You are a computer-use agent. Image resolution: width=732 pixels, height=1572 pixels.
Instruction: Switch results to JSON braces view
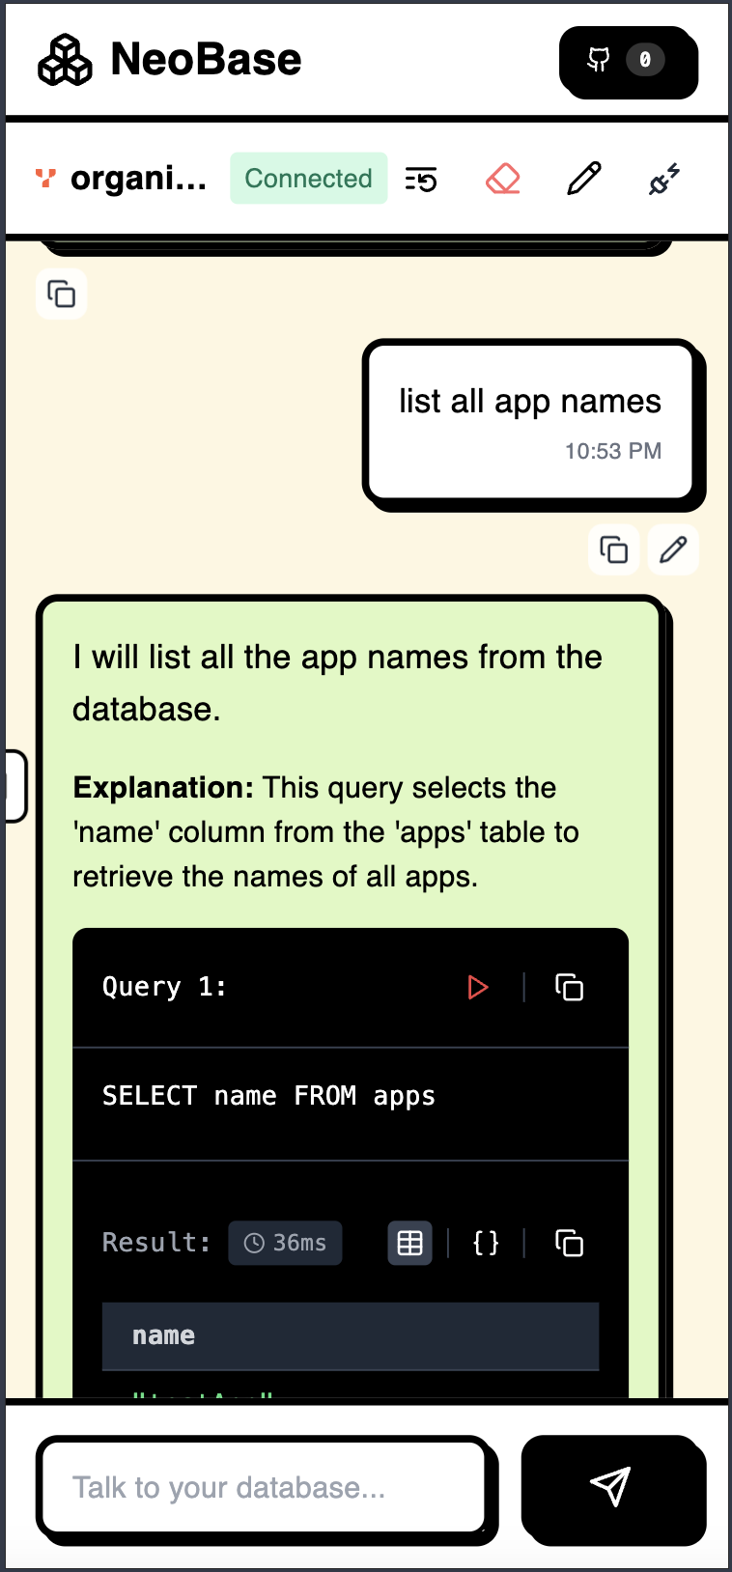[486, 1243]
